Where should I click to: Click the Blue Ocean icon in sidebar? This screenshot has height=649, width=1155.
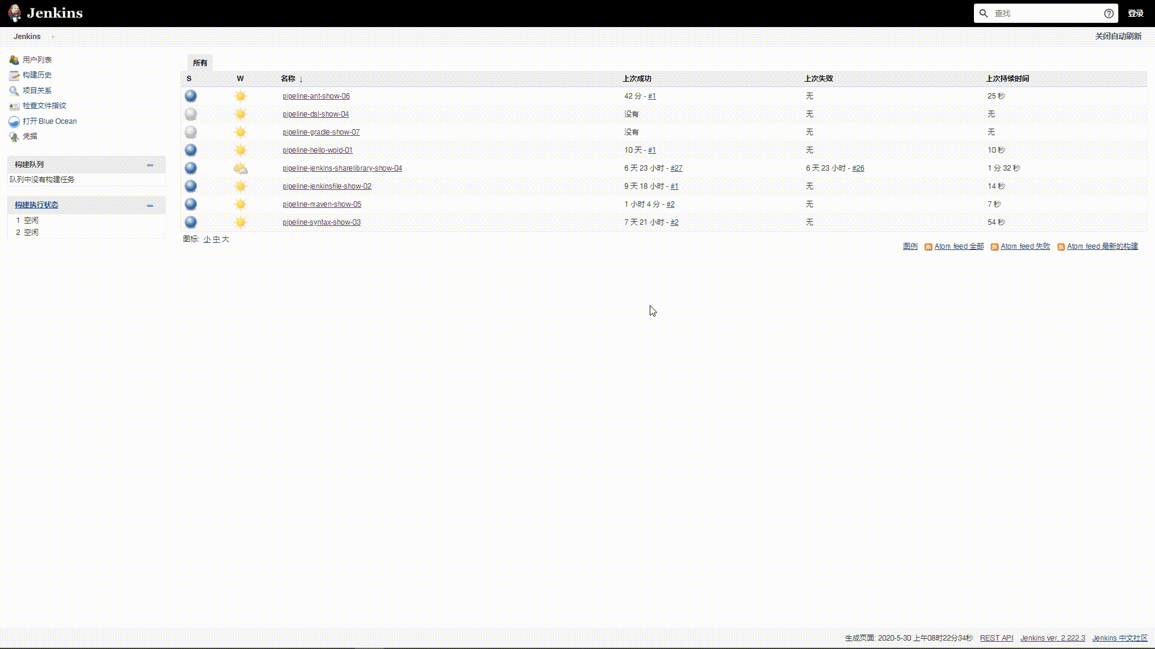pos(14,121)
